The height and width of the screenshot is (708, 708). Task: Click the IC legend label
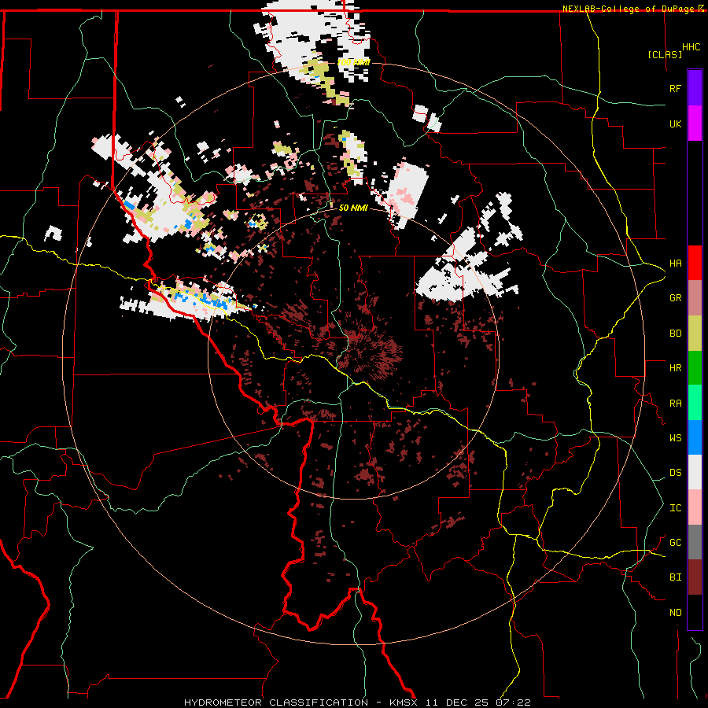point(675,508)
